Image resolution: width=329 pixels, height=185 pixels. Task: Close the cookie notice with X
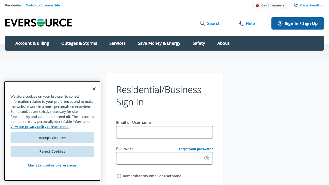[x=94, y=89]
